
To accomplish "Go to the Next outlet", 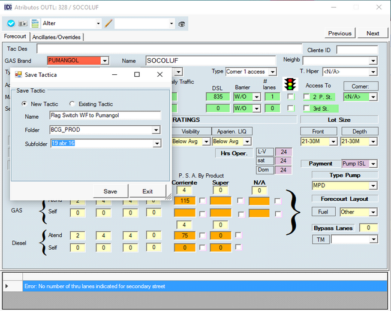I will (x=373, y=34).
